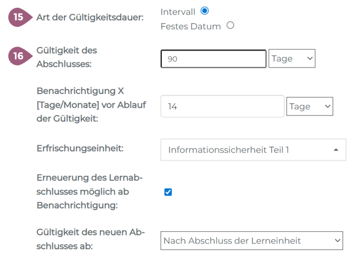Click the Erfrischungseinheit label text

pos(79,149)
